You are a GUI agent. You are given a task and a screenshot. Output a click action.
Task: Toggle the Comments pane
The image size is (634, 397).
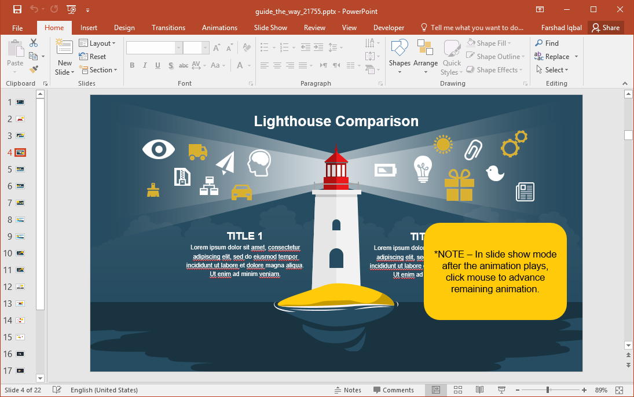pos(394,389)
